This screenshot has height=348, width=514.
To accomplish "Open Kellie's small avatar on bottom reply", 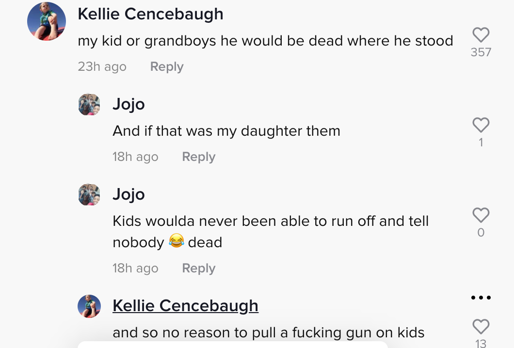I will point(89,306).
